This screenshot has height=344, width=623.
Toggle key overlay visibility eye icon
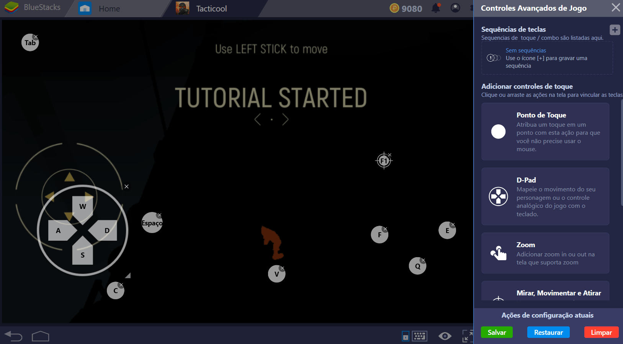445,336
